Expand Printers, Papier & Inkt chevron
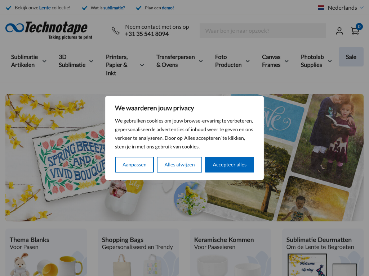This screenshot has width=369, height=276. (x=142, y=65)
